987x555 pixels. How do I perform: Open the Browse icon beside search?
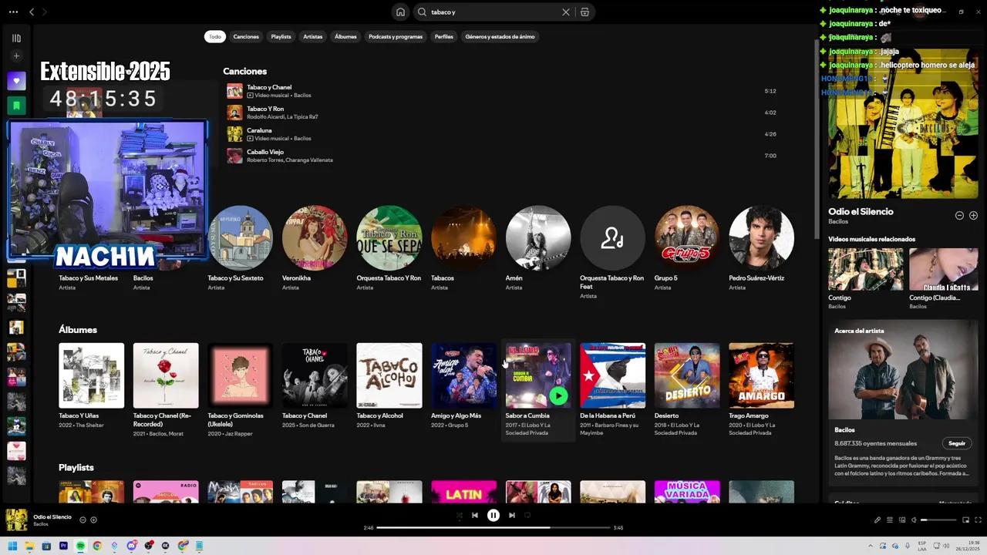coord(584,12)
